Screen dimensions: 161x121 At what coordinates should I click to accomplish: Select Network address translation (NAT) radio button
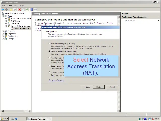pos(49,51)
